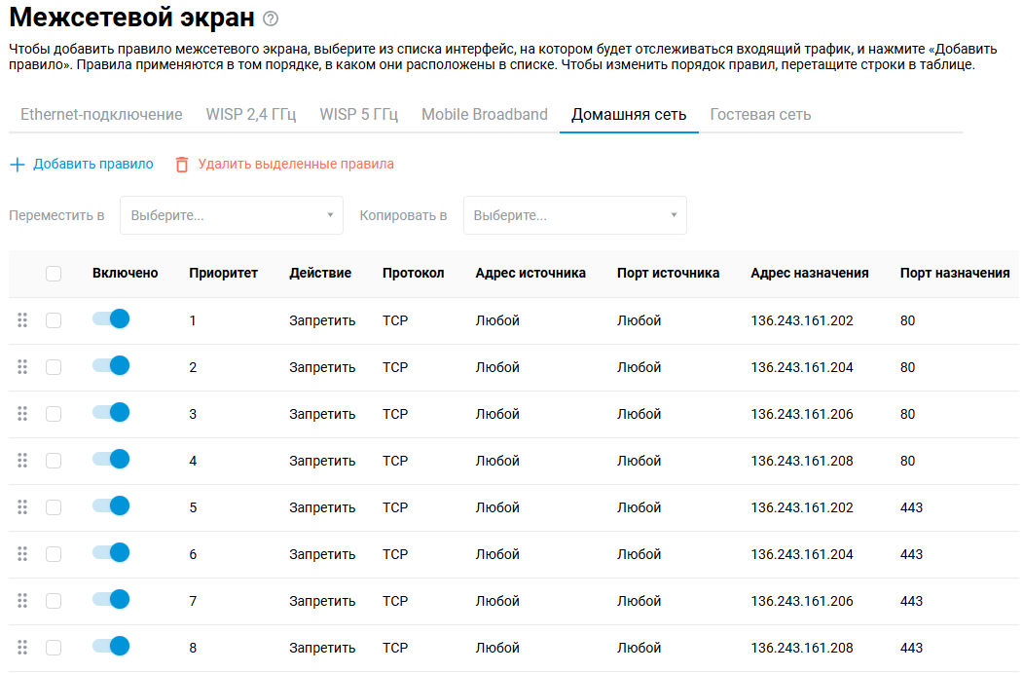Click the plus icon to add rule
The width and height of the screenshot is (1023, 673).
(x=17, y=165)
